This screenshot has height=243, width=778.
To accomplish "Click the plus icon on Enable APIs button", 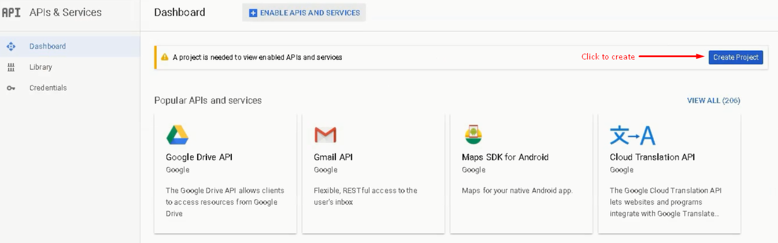I will point(253,13).
